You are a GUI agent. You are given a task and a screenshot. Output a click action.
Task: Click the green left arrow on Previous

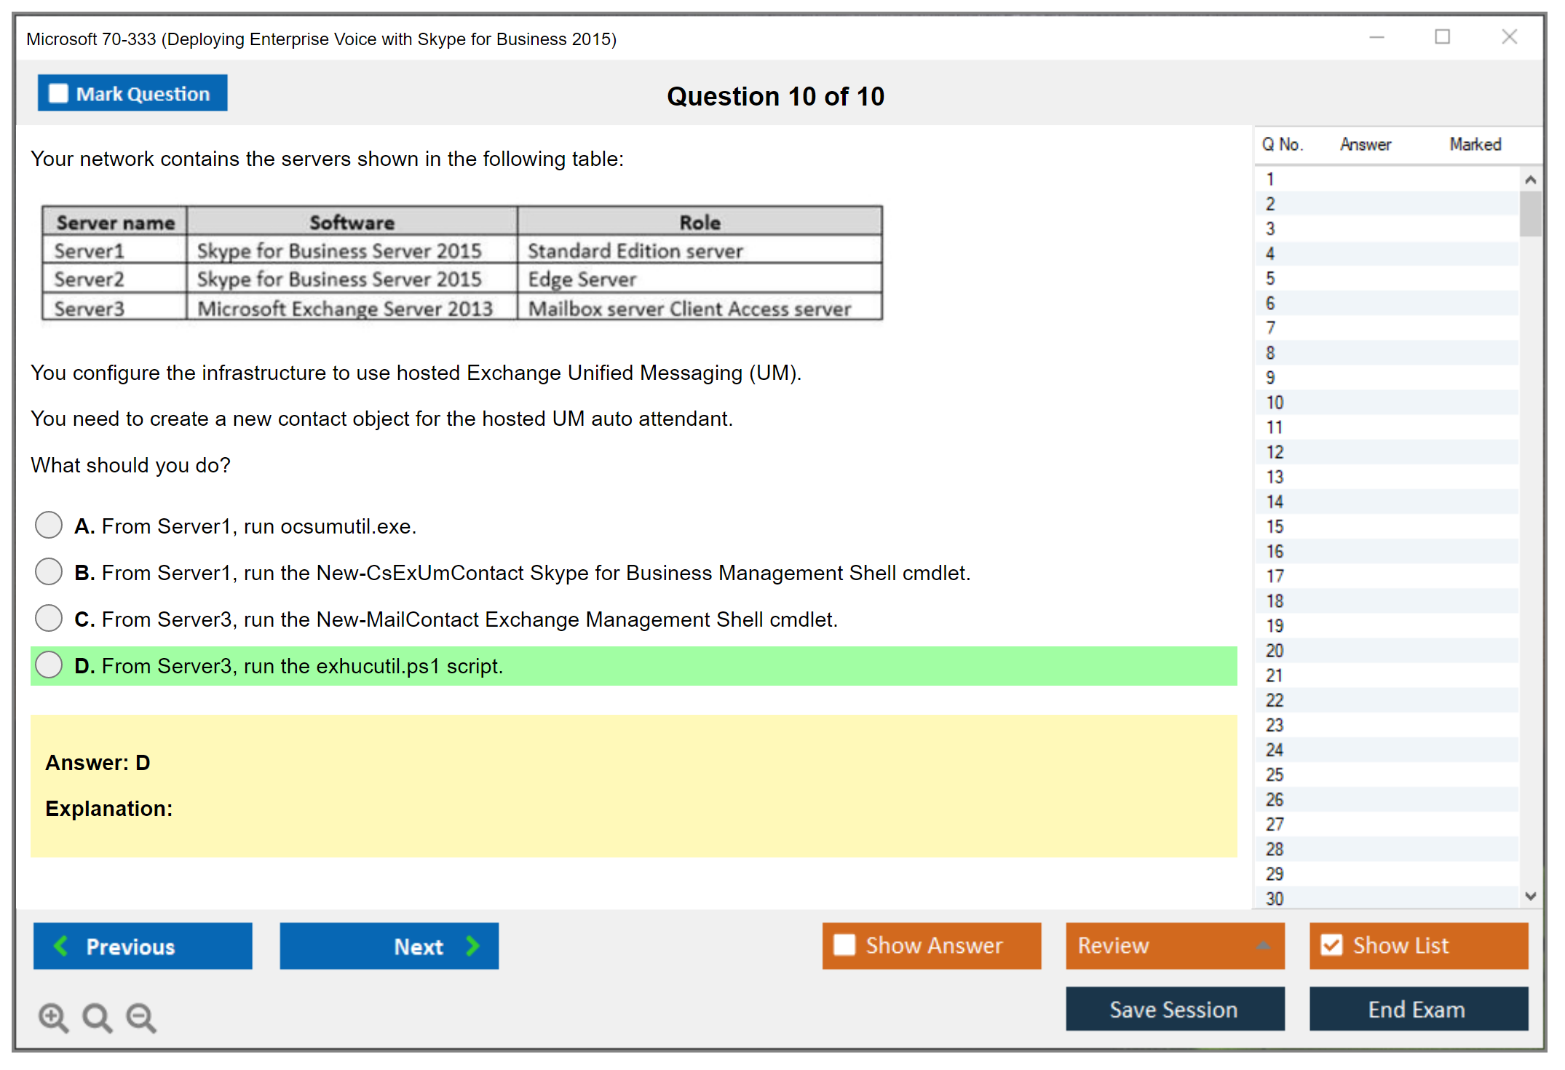click(61, 946)
